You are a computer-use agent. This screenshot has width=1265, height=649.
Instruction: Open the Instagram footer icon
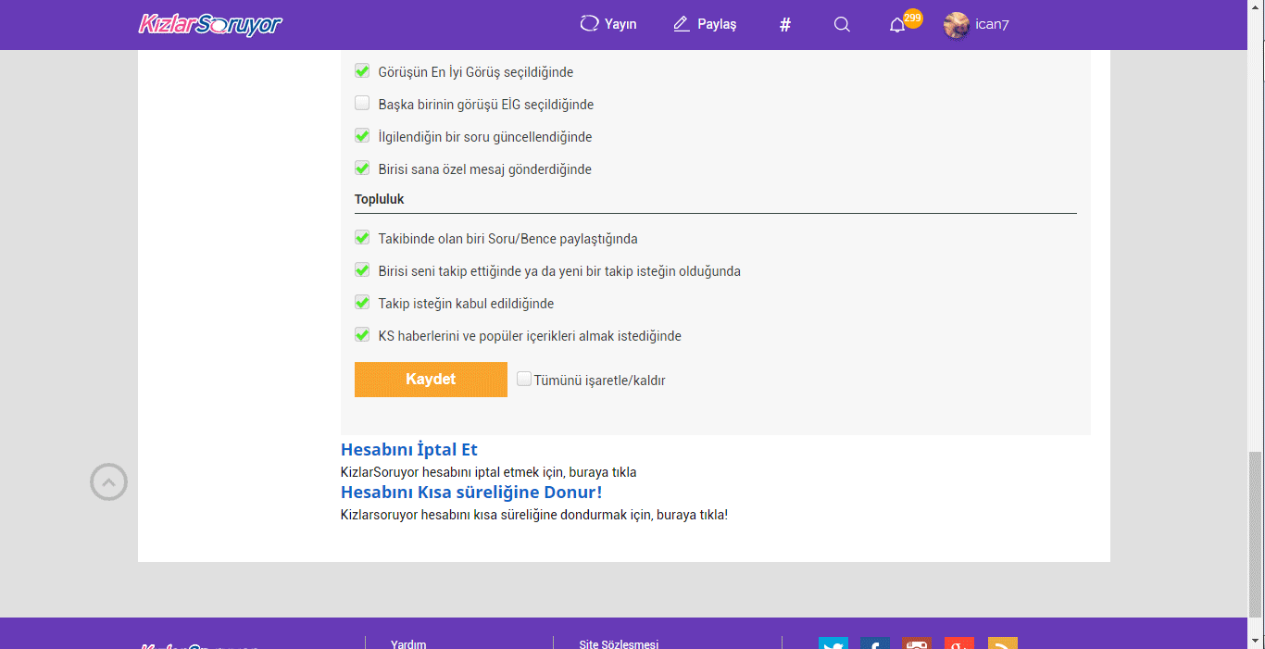(917, 643)
